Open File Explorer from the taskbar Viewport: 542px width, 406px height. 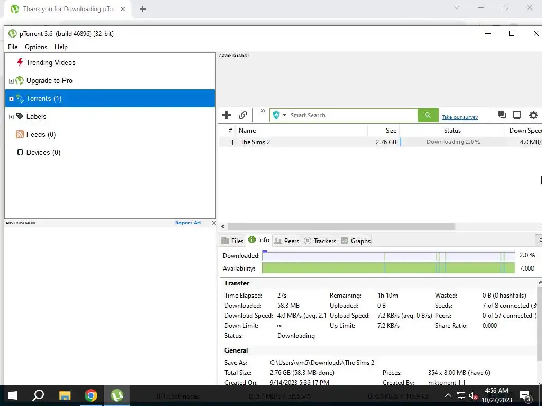pos(65,395)
